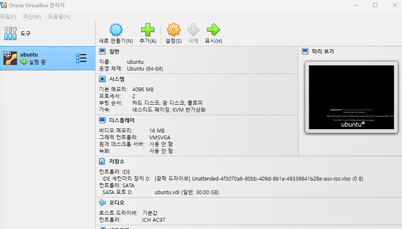The width and height of the screenshot is (402, 229).
Task: Click the remote desktop server value 사용 안 함
Action: point(161,144)
